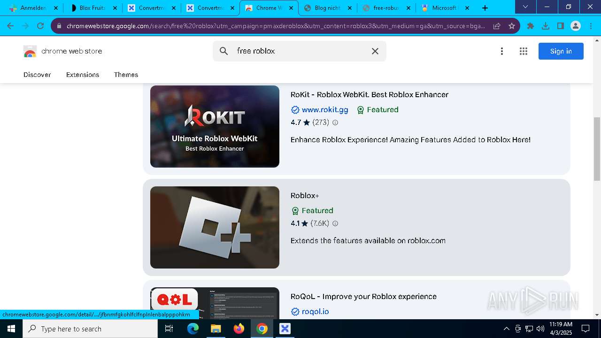Click the RoKit rating 4.7 (273)
The height and width of the screenshot is (338, 601).
(x=310, y=123)
